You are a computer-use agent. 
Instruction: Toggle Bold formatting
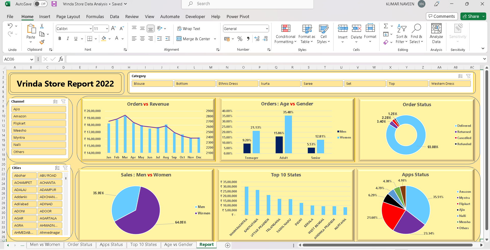[x=60, y=38]
